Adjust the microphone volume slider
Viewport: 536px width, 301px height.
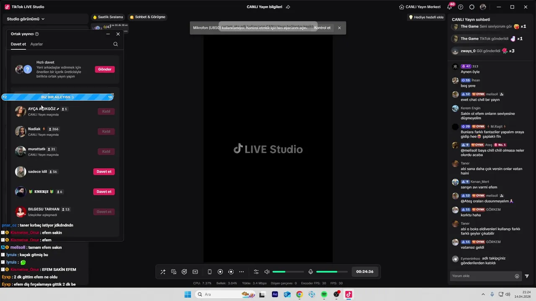click(332, 272)
